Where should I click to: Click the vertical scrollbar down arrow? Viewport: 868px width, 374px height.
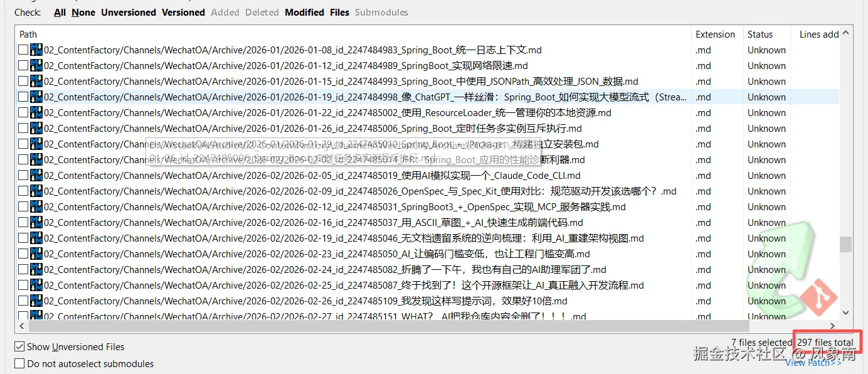846,313
